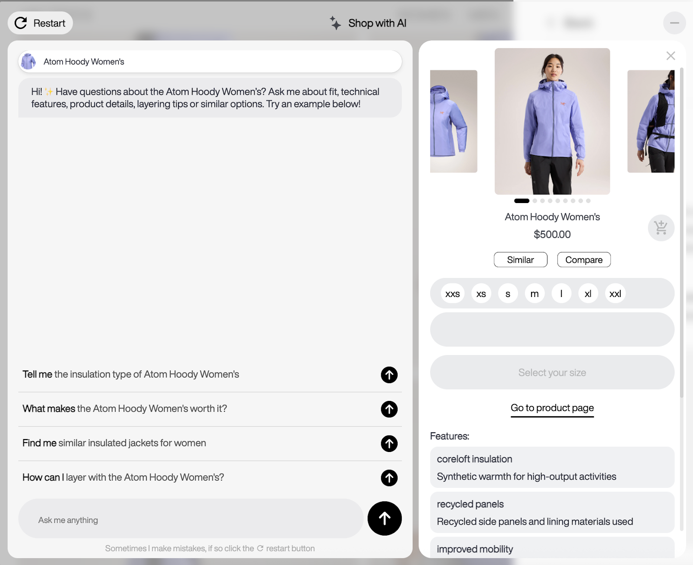The height and width of the screenshot is (565, 693).
Task: Open the Go to product page link
Action: [x=552, y=408]
